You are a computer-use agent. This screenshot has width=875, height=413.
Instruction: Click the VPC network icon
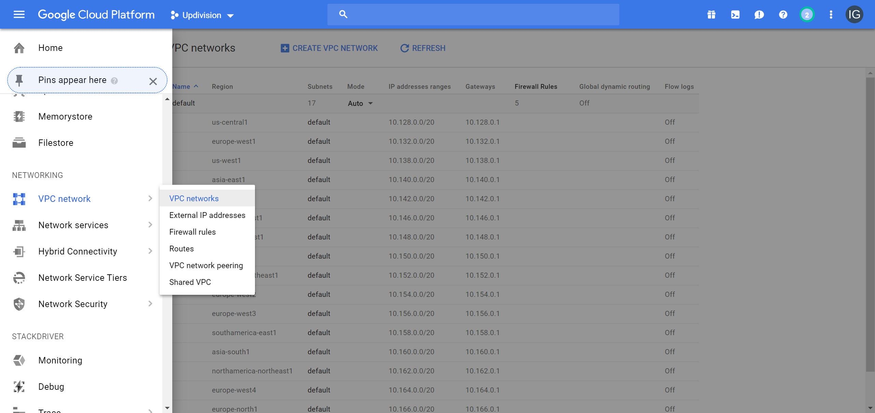[x=19, y=199]
